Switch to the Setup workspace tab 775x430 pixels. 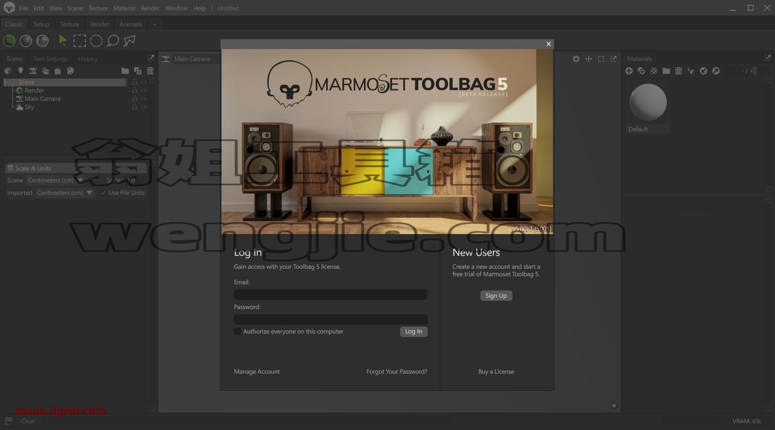point(41,24)
